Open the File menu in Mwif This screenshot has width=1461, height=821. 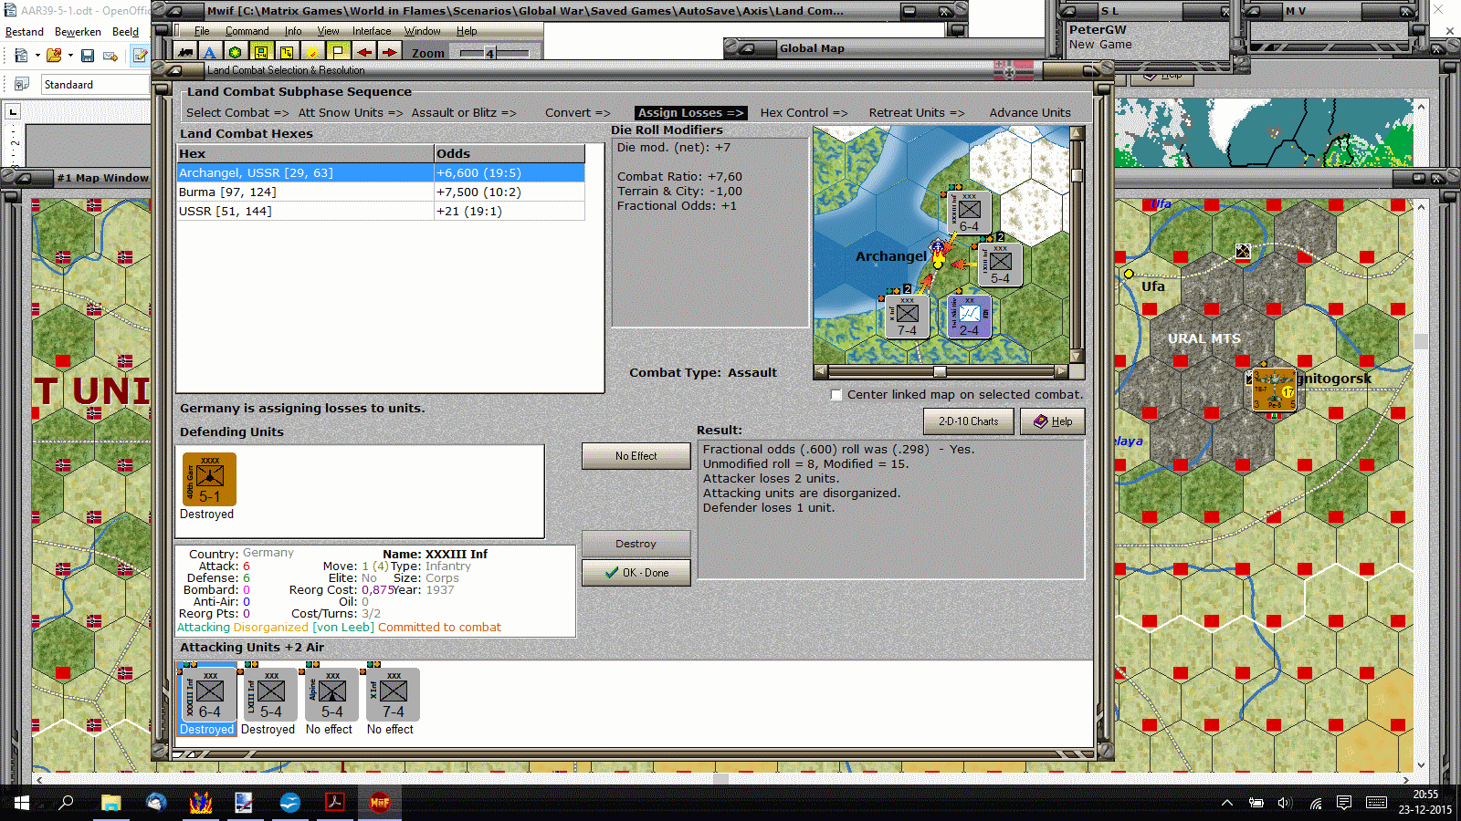202,31
